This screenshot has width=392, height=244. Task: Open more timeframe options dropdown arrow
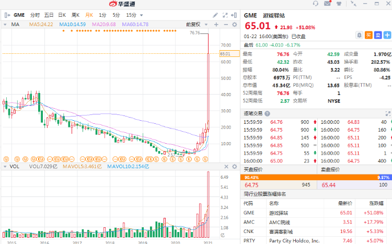(142, 16)
